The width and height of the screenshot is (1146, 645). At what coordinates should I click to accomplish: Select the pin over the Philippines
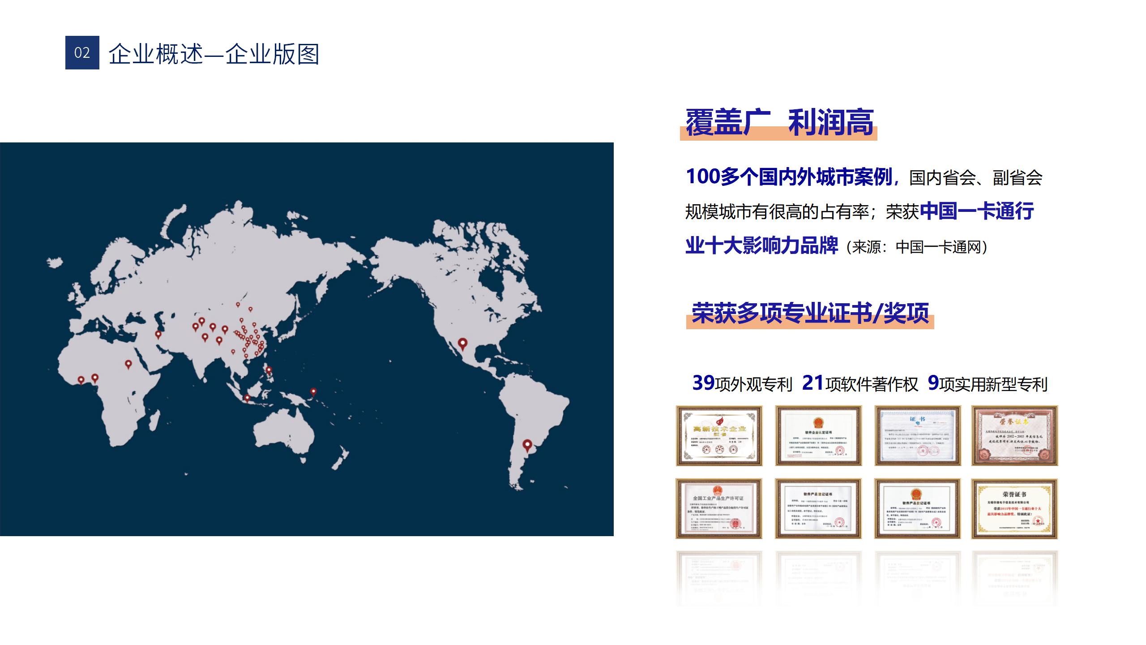(x=269, y=370)
